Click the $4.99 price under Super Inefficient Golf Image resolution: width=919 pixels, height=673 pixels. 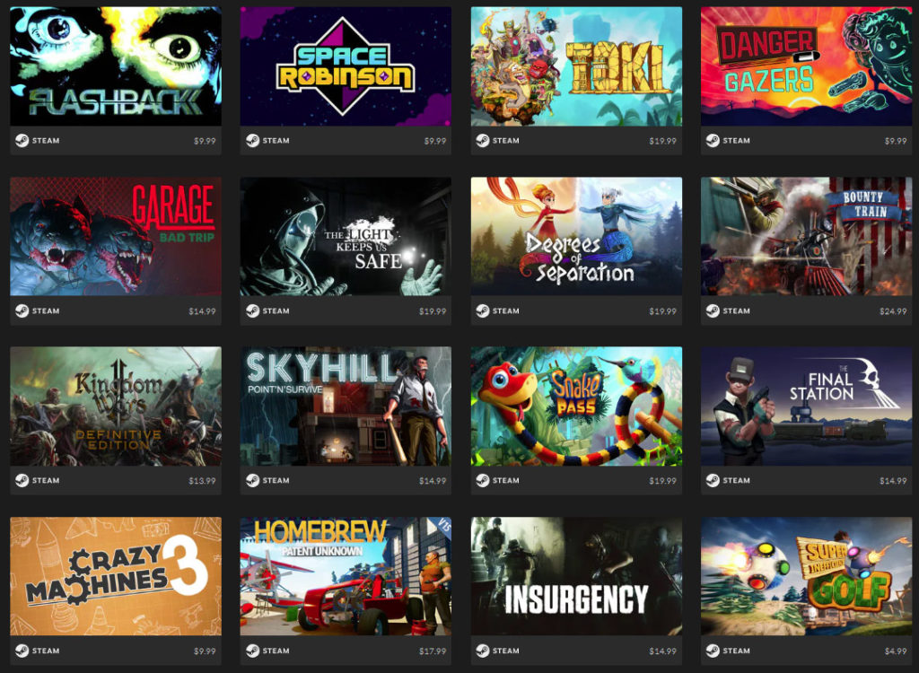click(x=896, y=651)
